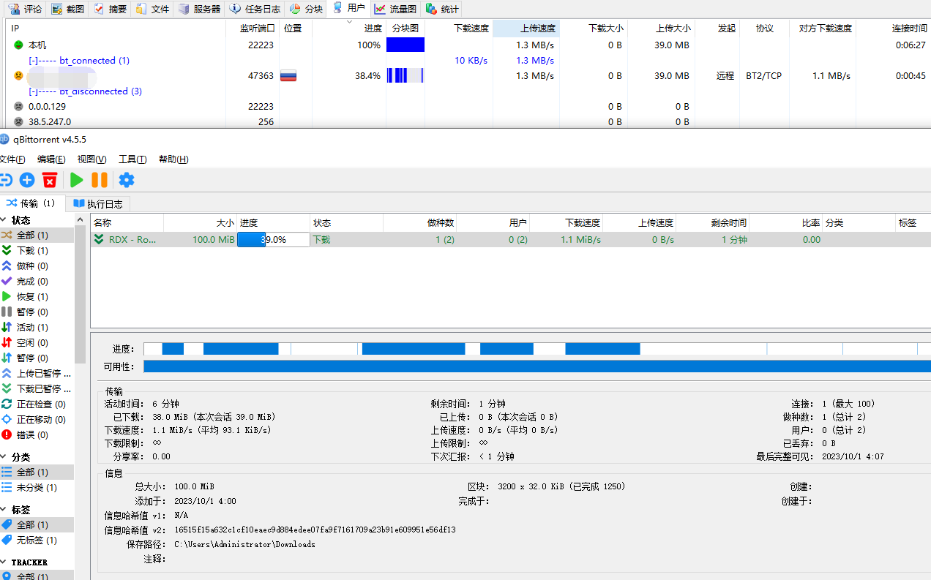Click the 39.0% progress bar of the torrent
Viewport: 931px width, 580px height.
(274, 240)
